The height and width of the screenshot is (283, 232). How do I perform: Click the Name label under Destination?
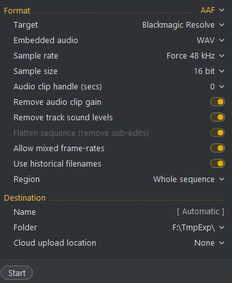[24, 212]
